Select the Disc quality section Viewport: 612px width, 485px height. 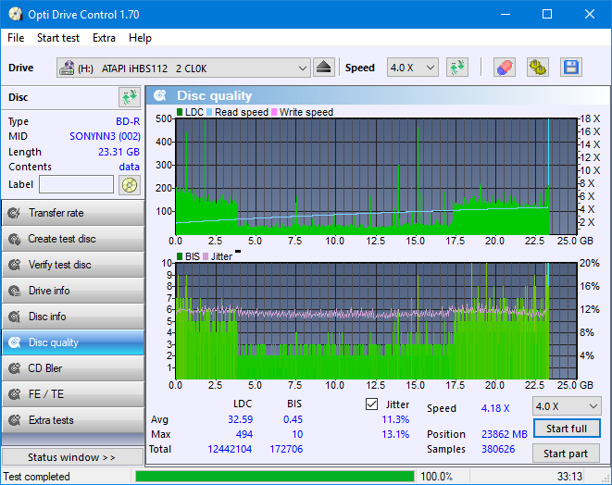tap(72, 342)
